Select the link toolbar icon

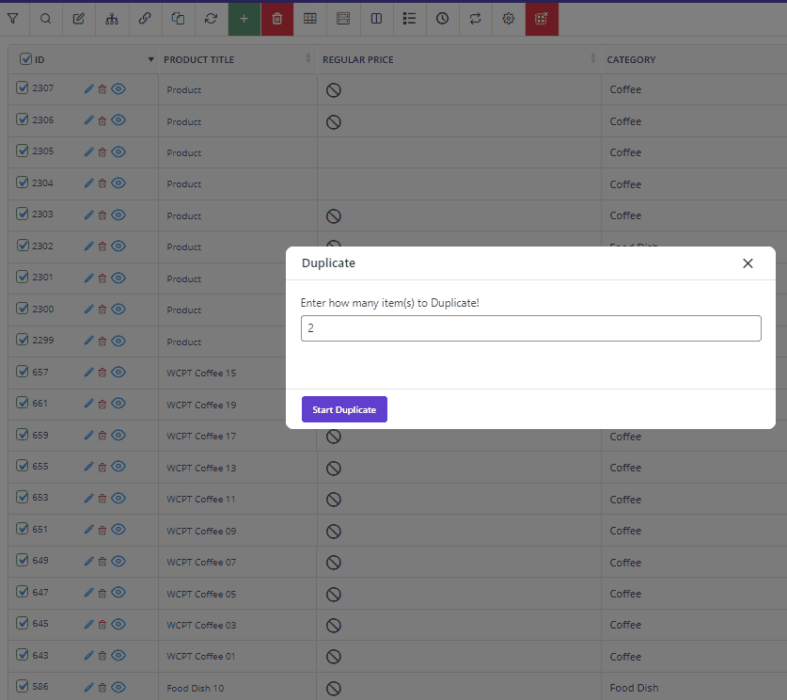pos(144,19)
